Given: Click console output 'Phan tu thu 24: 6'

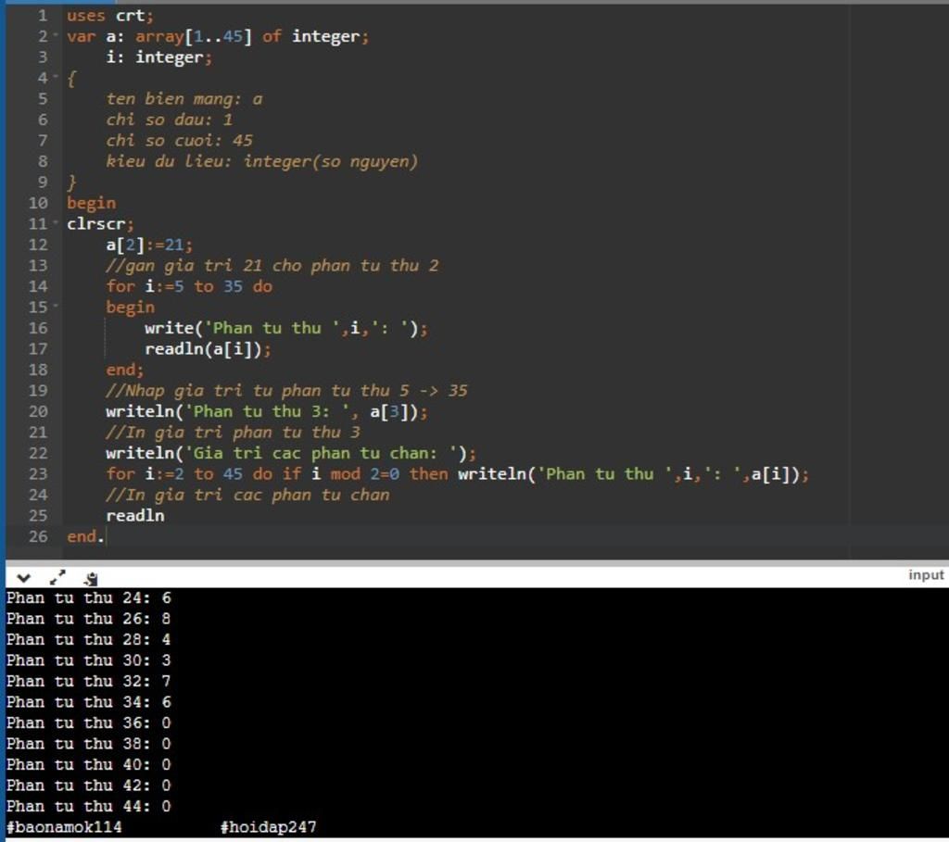Looking at the screenshot, I should (x=89, y=598).
